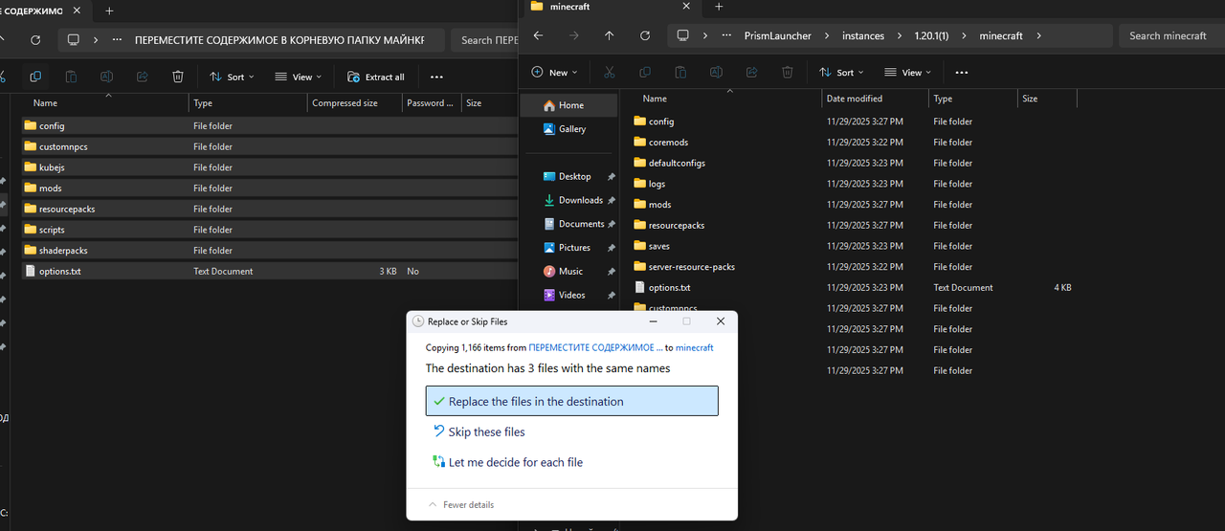Open the View dropdown in the minecraft window
This screenshot has height=531, width=1225.
[x=907, y=72]
